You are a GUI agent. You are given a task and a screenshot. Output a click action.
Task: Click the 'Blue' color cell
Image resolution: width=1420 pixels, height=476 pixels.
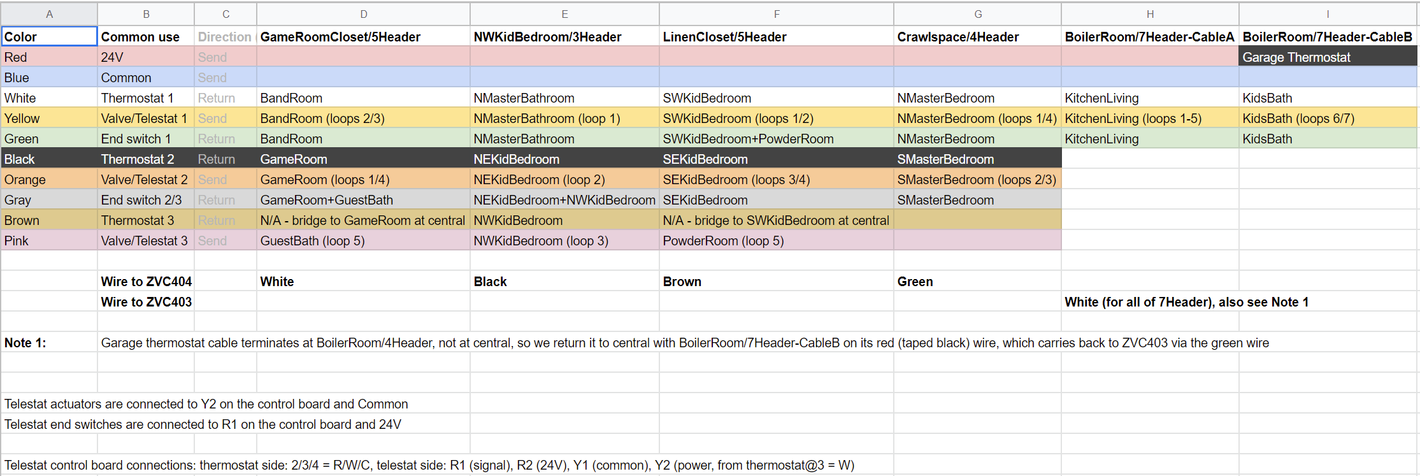pyautogui.click(x=49, y=77)
